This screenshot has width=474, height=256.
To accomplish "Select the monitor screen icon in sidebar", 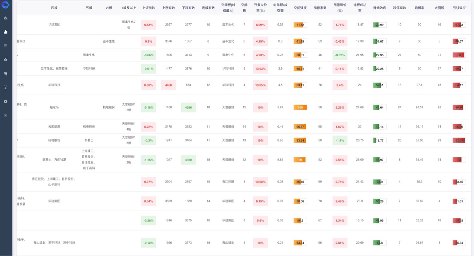I will 6,87.
